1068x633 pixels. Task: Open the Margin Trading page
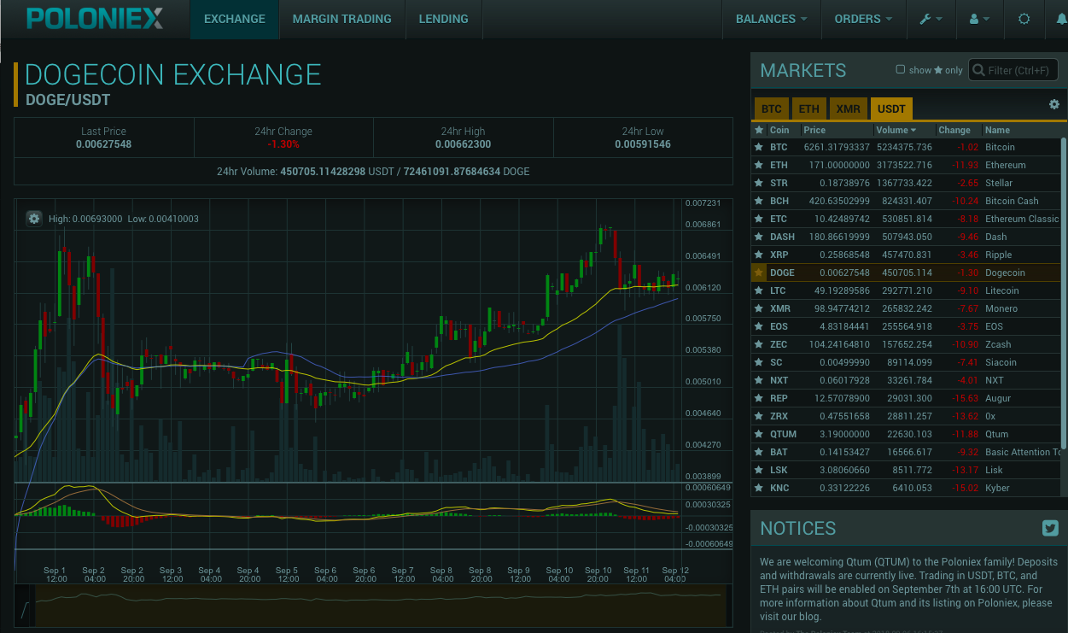click(341, 19)
